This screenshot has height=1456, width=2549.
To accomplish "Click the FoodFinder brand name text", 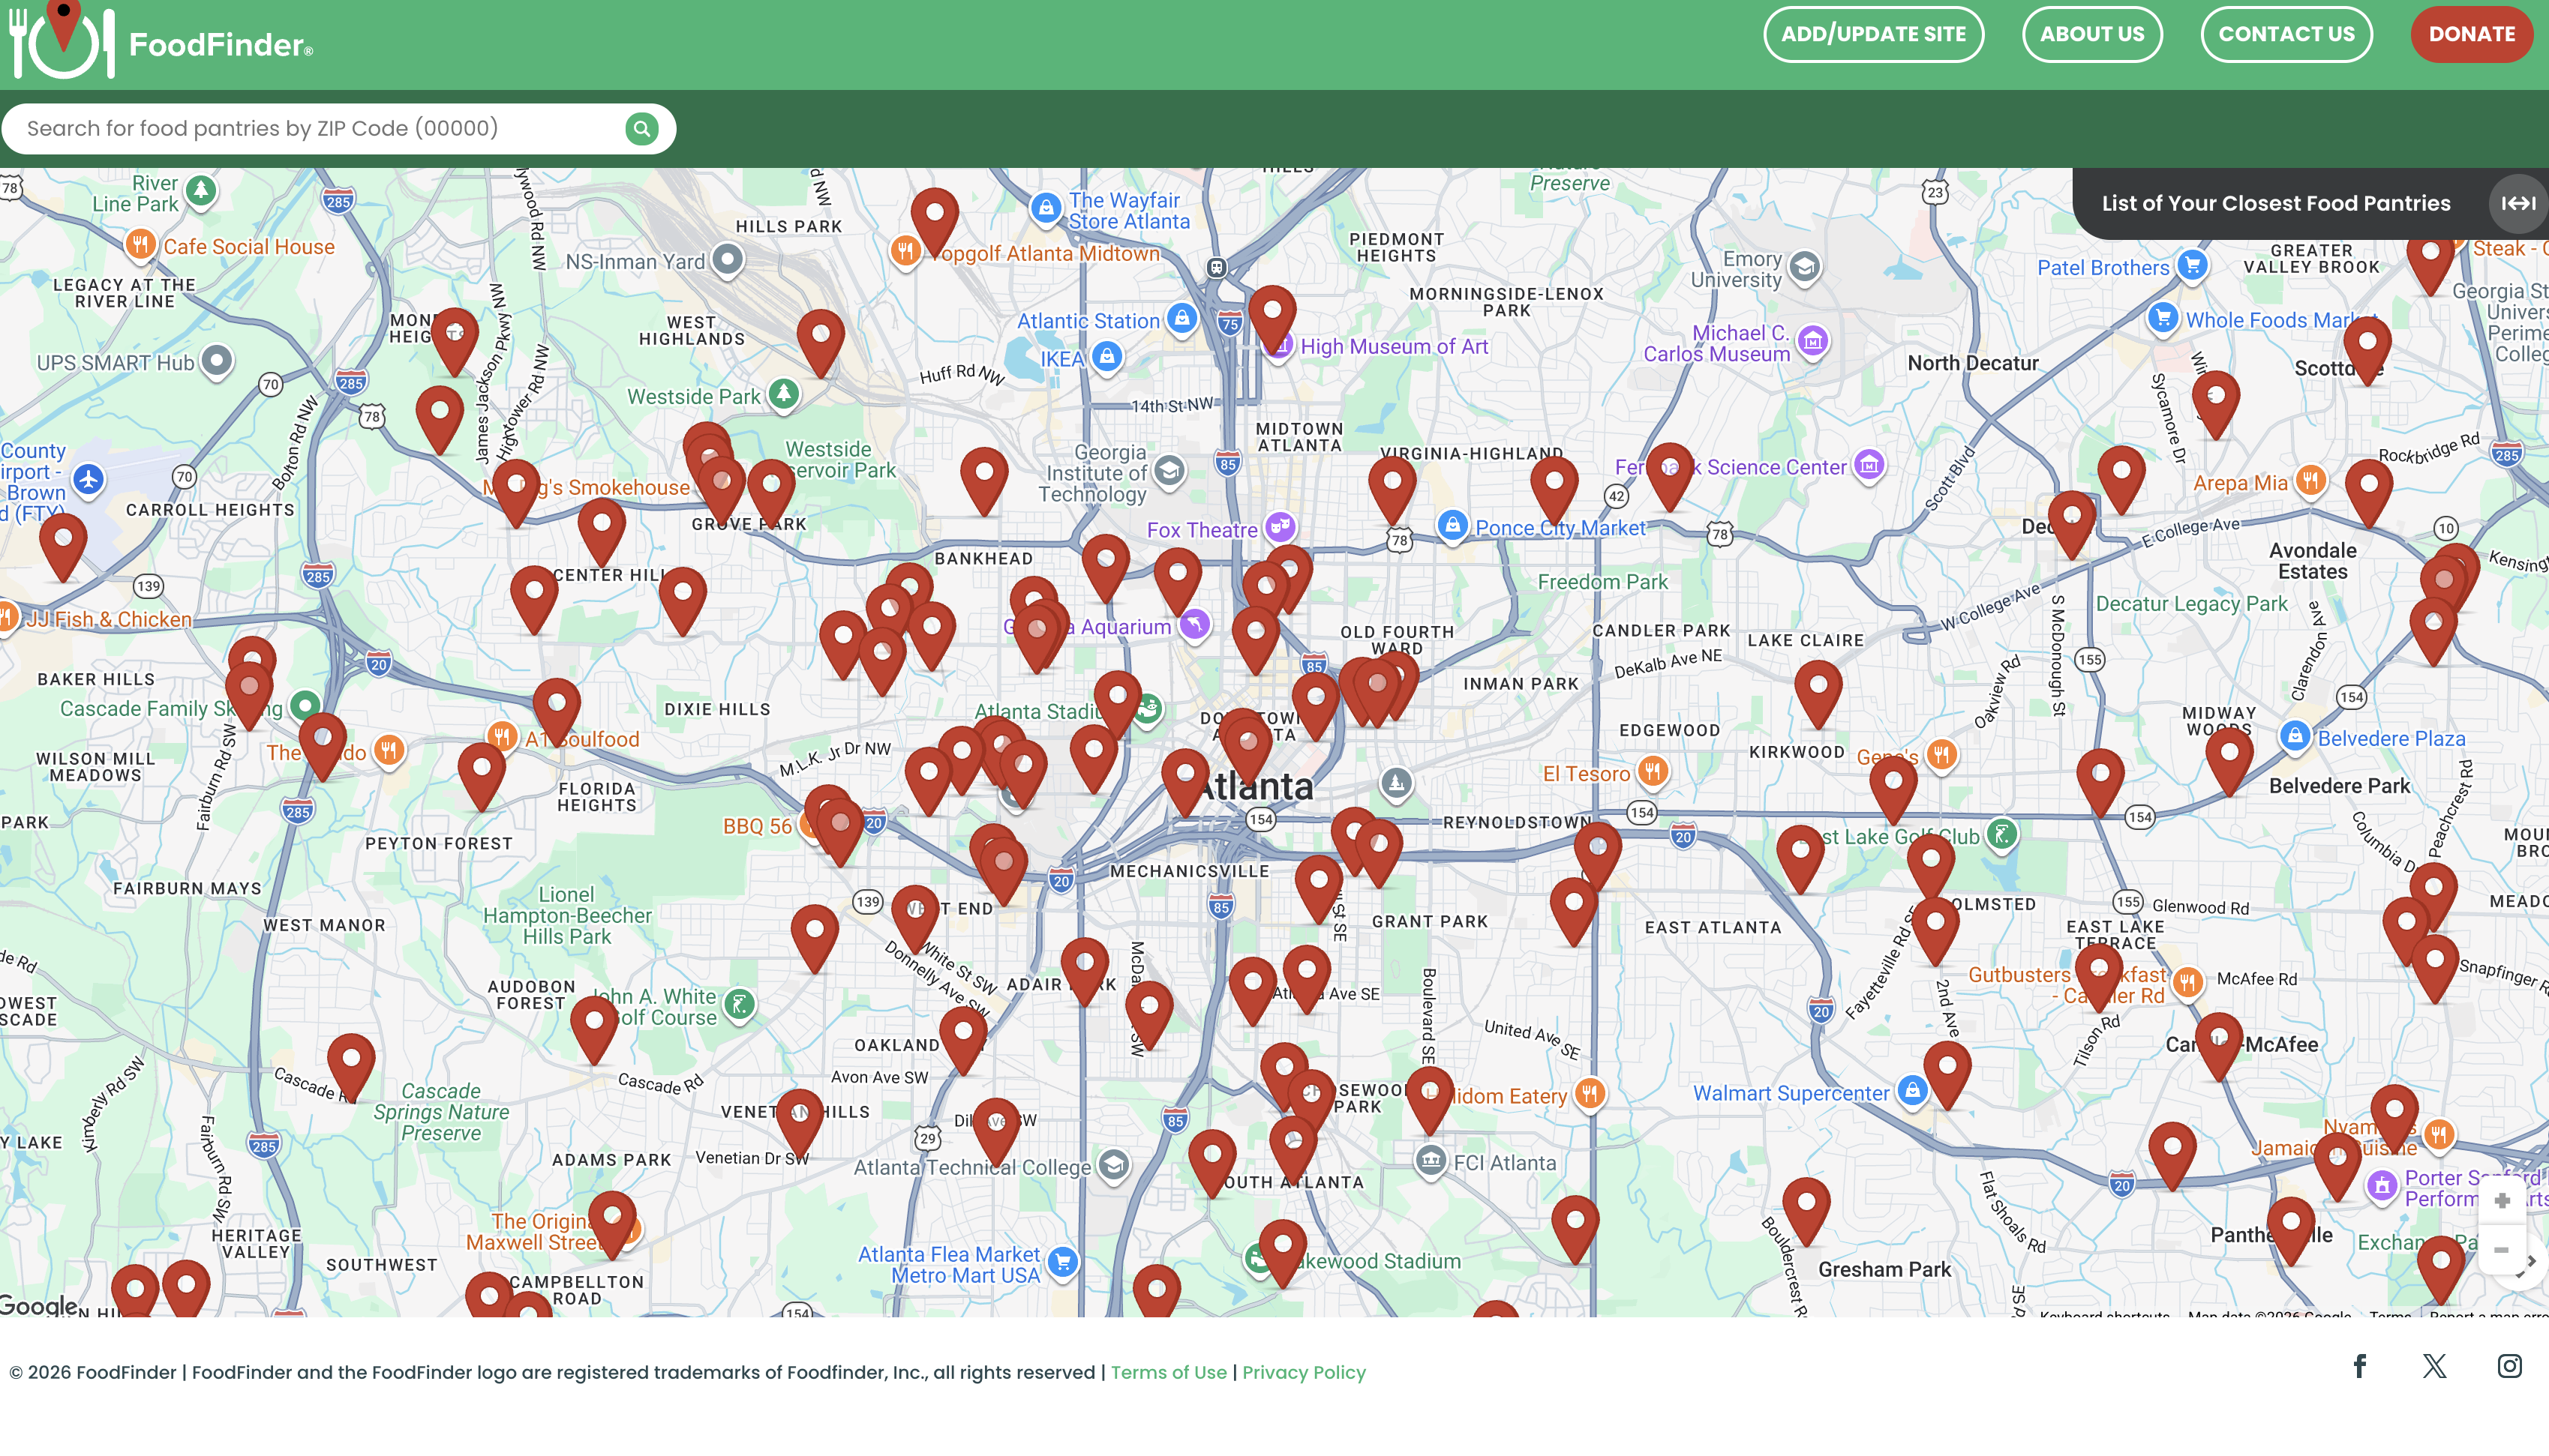I will [220, 45].
